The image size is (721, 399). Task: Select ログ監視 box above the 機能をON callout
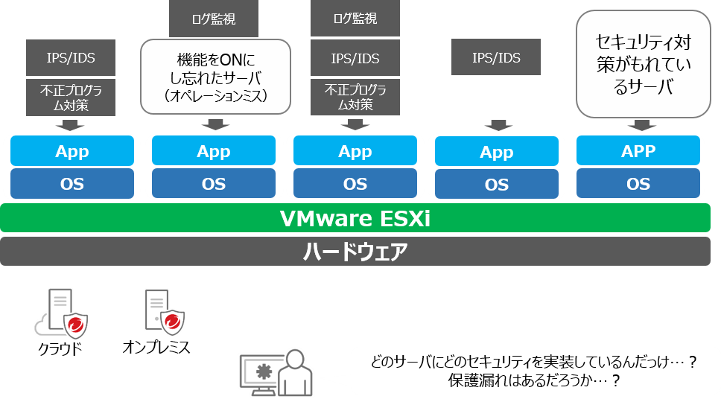(x=214, y=19)
